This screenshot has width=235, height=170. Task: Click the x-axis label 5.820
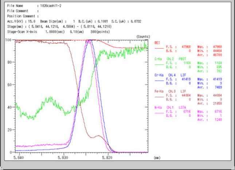tap(107, 158)
